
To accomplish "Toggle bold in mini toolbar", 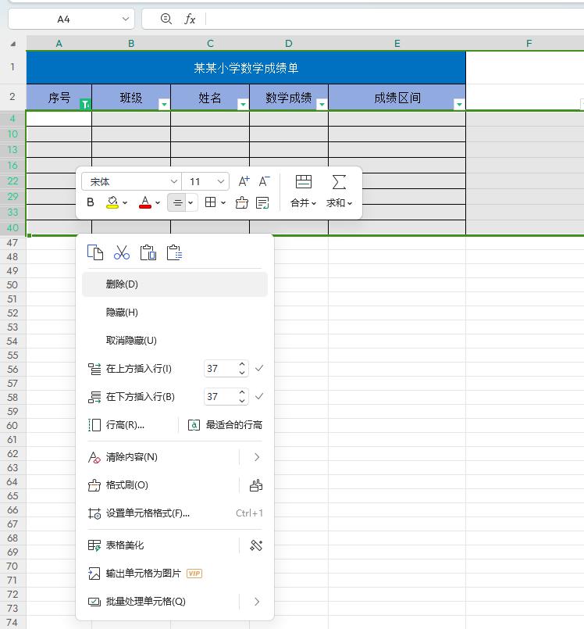I will click(x=91, y=202).
